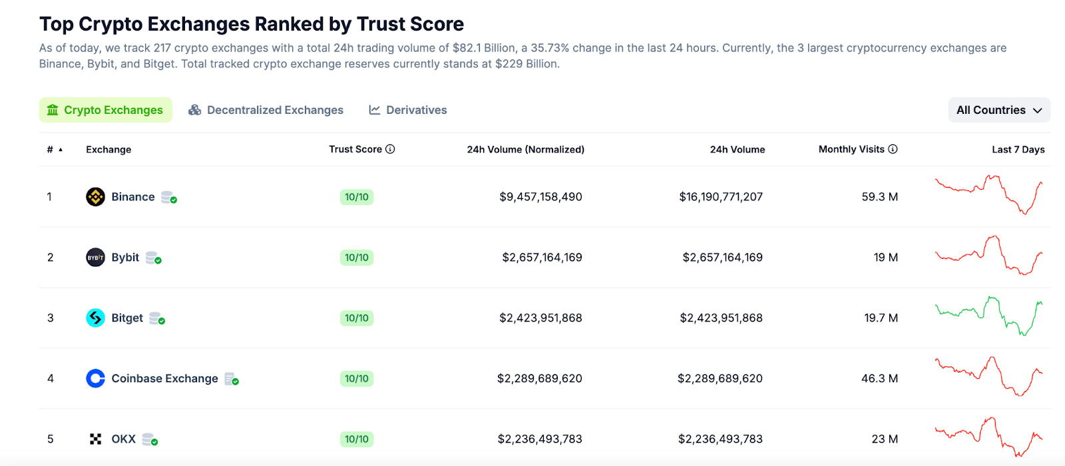Image resolution: width=1065 pixels, height=466 pixels.
Task: Open the Trust Score info tooltip icon
Action: tap(391, 149)
